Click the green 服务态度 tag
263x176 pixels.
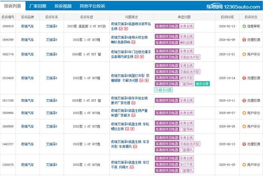pyautogui.click(x=202, y=84)
